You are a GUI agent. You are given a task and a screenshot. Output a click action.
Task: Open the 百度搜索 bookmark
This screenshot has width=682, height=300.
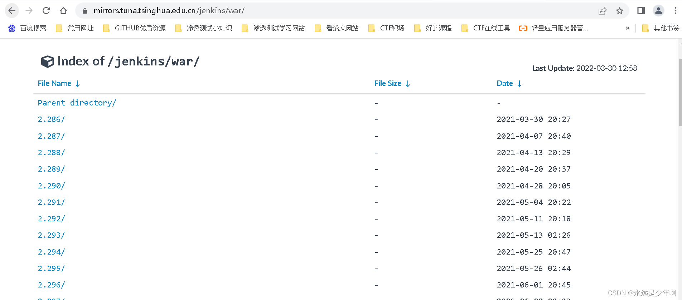27,28
